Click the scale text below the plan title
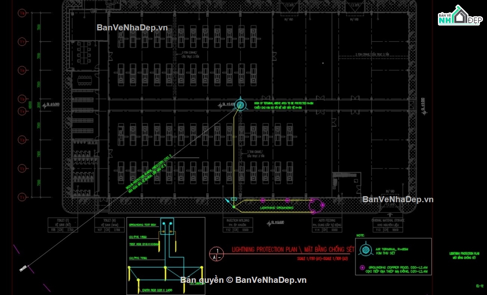Screen dimensions: 487x295 [x=323, y=259]
